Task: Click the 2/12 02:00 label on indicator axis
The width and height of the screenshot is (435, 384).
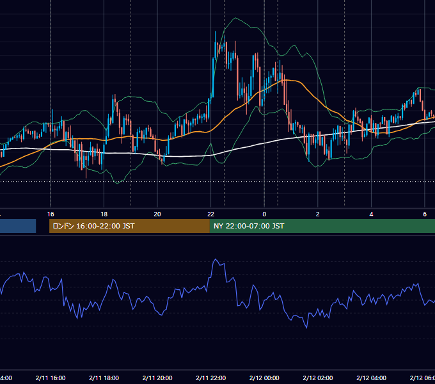Action: 318,378
